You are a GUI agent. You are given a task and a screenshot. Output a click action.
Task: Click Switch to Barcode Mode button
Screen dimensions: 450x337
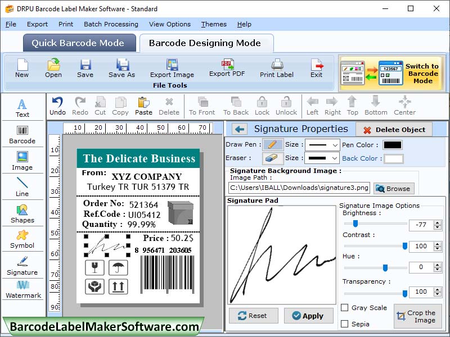391,73
